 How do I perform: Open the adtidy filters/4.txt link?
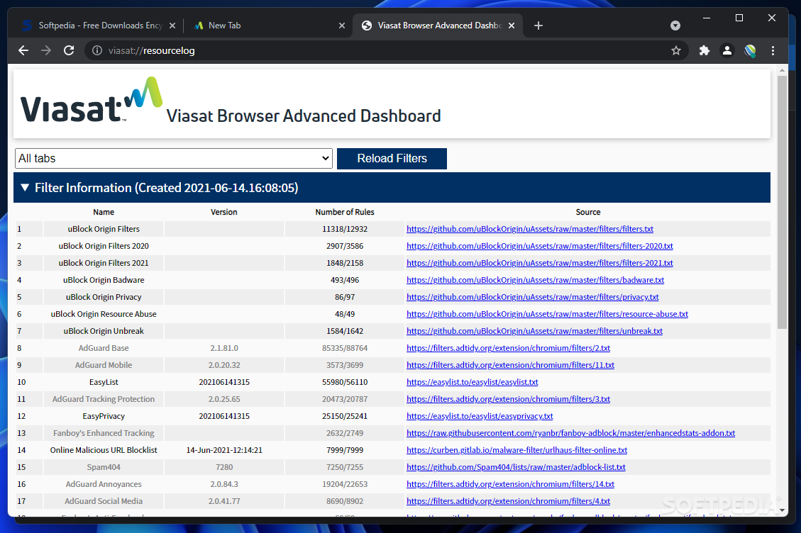508,501
